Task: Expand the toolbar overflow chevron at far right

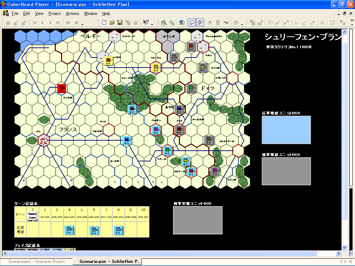Action: click(x=352, y=20)
